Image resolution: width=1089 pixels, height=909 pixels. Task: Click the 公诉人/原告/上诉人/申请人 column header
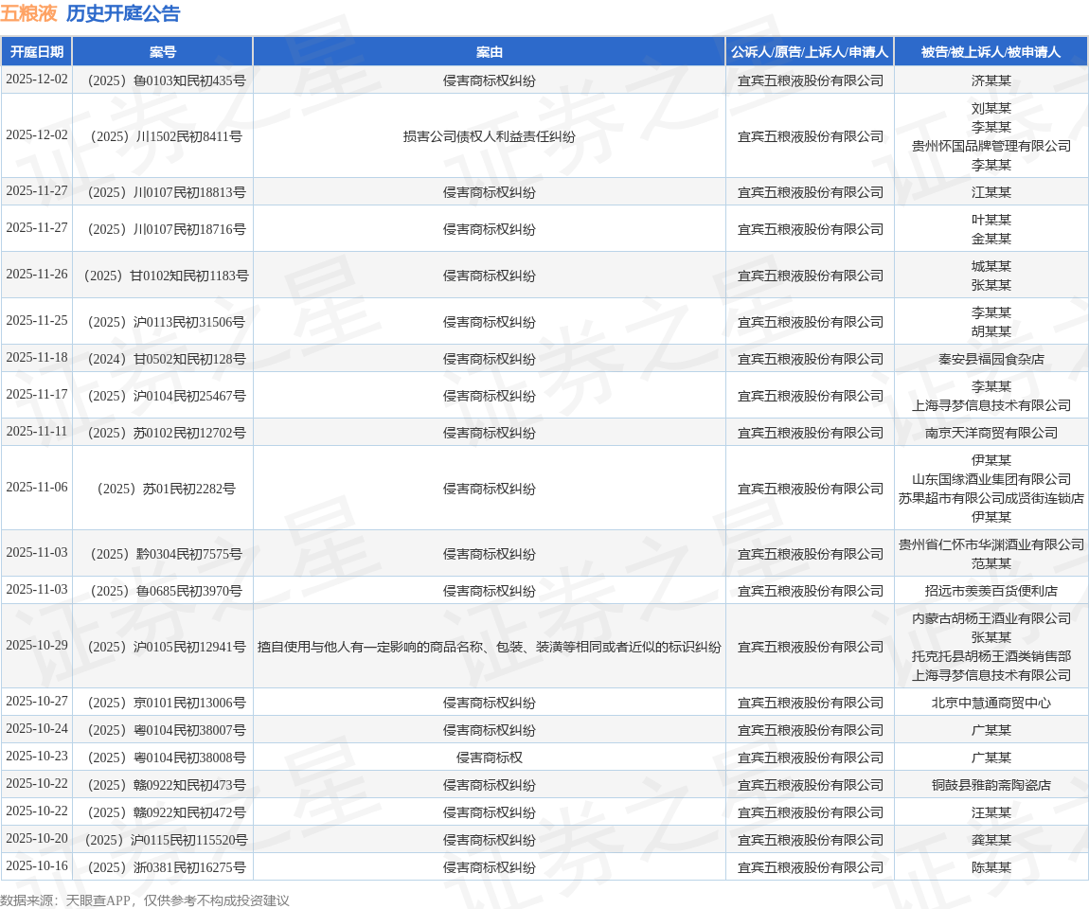tap(810, 52)
